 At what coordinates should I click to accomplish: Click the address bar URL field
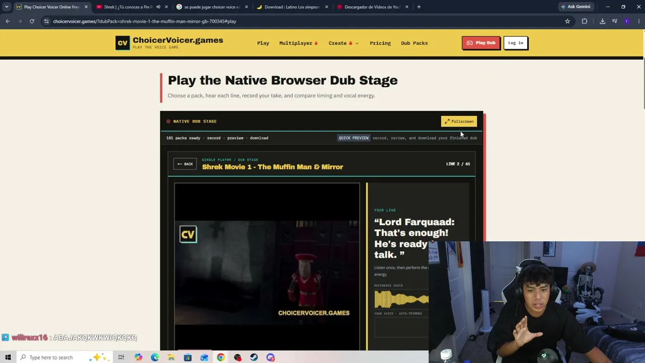tap(302, 21)
